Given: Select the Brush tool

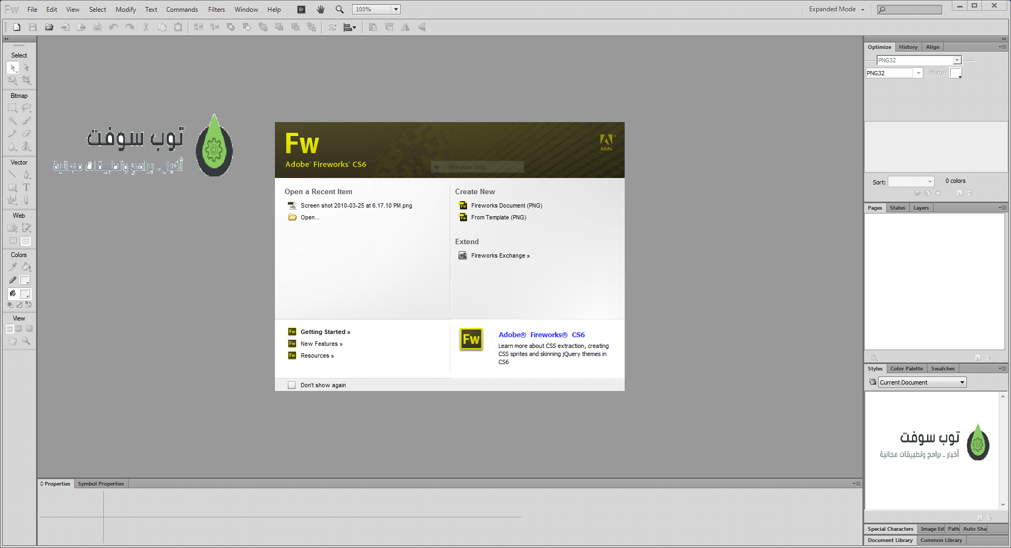Looking at the screenshot, I should 26,120.
